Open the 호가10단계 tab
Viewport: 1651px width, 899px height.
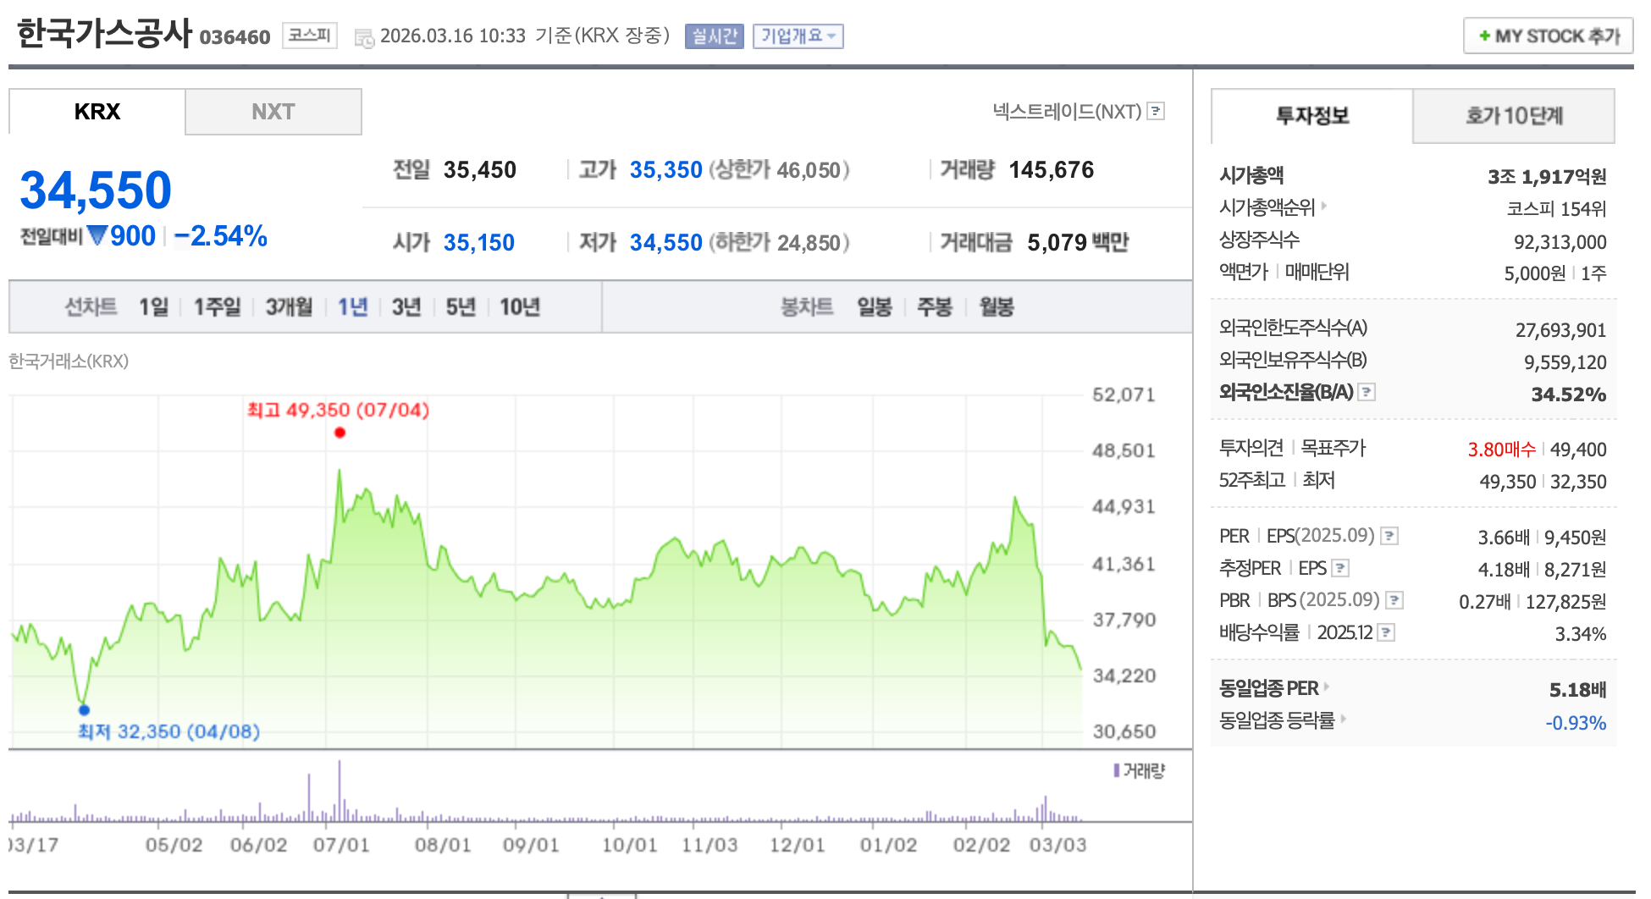click(1514, 116)
